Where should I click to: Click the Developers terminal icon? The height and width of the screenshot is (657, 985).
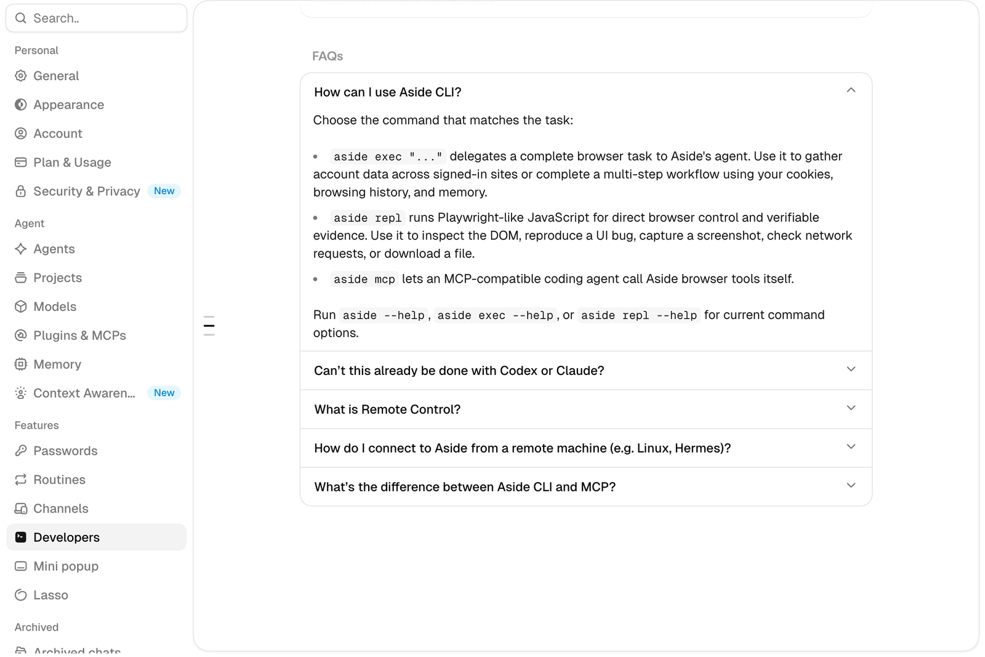point(21,537)
